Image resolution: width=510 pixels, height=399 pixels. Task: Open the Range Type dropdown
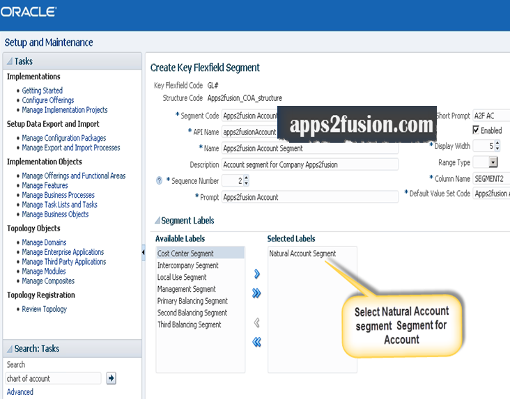[493, 162]
